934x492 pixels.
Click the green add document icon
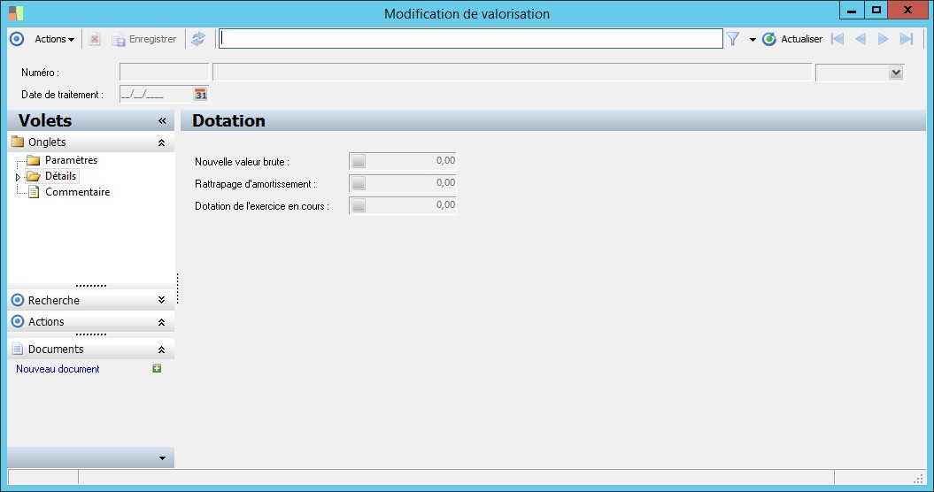point(157,369)
